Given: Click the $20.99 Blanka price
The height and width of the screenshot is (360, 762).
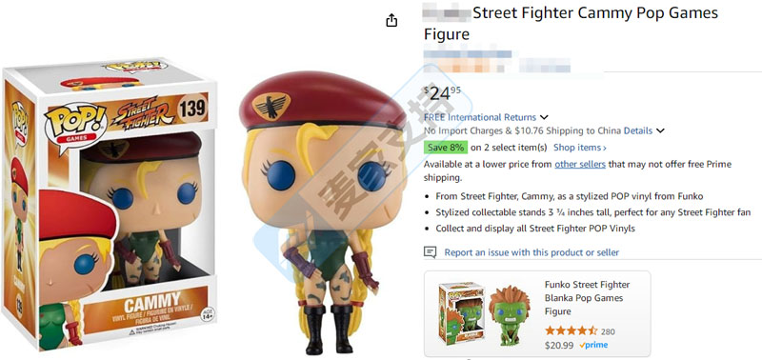Looking at the screenshot, I should click(x=559, y=346).
